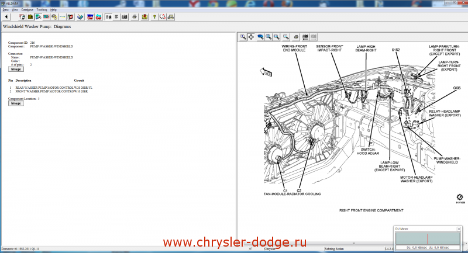Click the yellow bookmark folder icon
The width and height of the screenshot is (468, 253).
144,17
